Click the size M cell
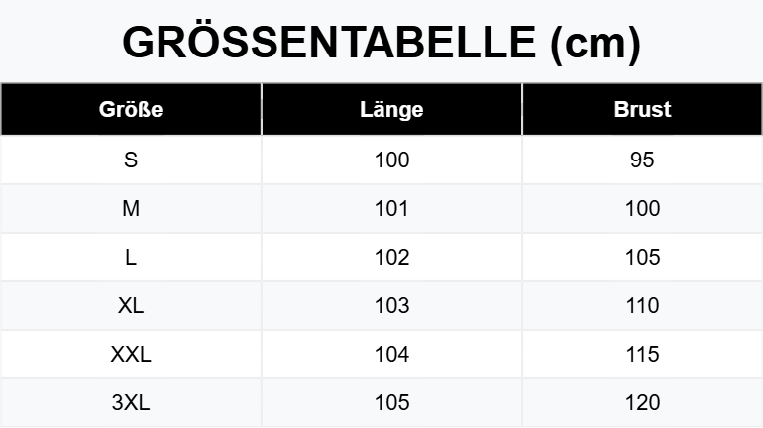Image resolution: width=763 pixels, height=428 pixels. pyautogui.click(x=131, y=209)
